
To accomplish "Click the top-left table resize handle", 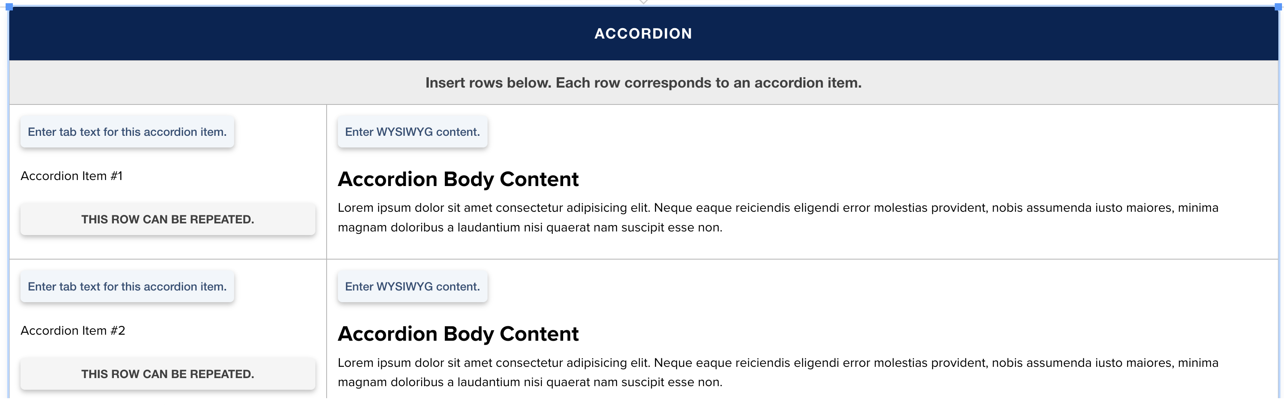I will pos(9,6).
